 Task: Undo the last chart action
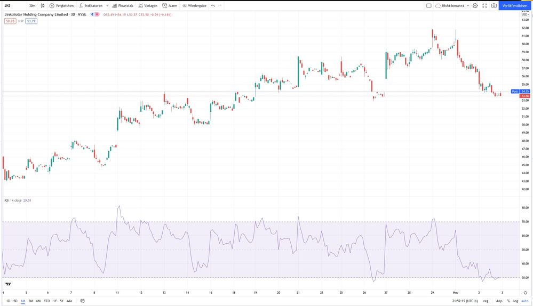pos(213,5)
